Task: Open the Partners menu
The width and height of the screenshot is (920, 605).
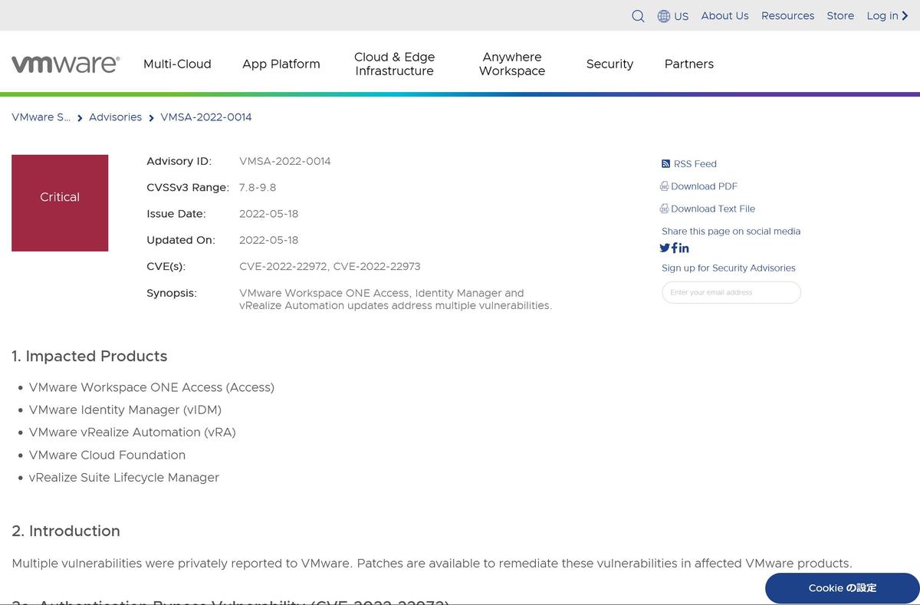Action: [689, 64]
